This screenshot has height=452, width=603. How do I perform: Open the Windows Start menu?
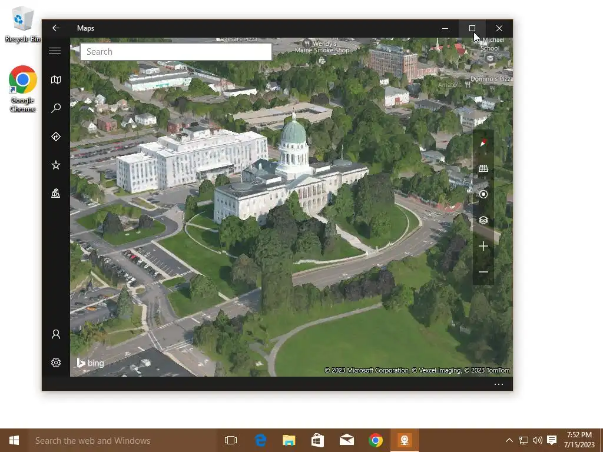tap(14, 440)
